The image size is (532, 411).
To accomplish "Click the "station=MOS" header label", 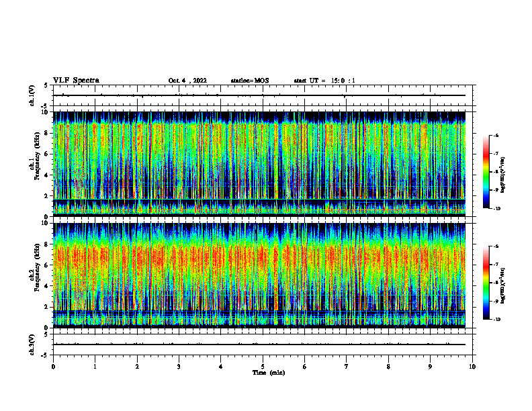I will pos(250,81).
